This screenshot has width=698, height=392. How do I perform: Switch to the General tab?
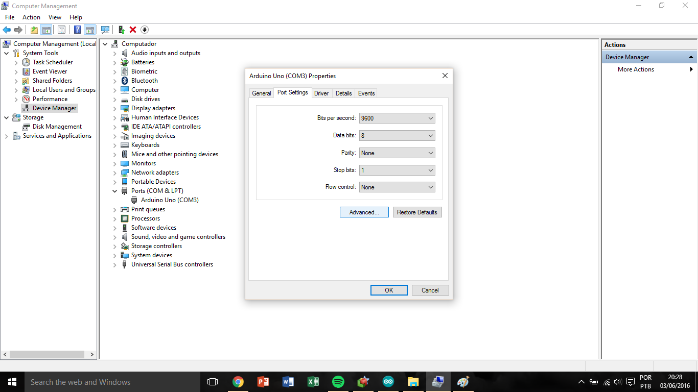point(262,93)
